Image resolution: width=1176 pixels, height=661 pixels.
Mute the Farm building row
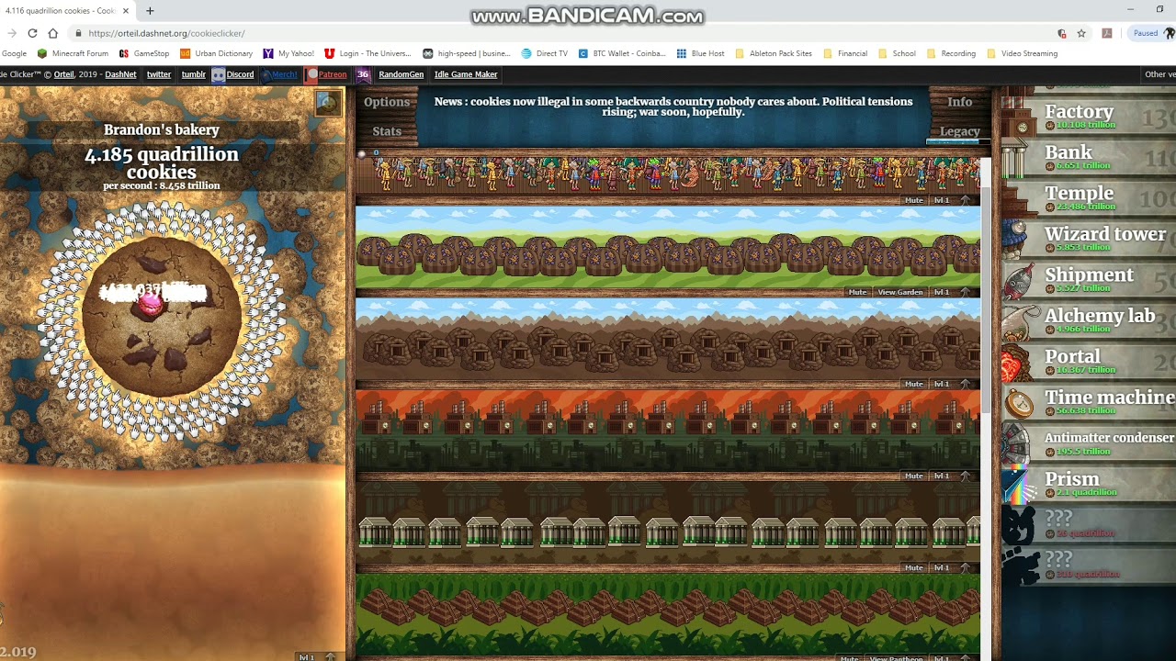point(857,292)
